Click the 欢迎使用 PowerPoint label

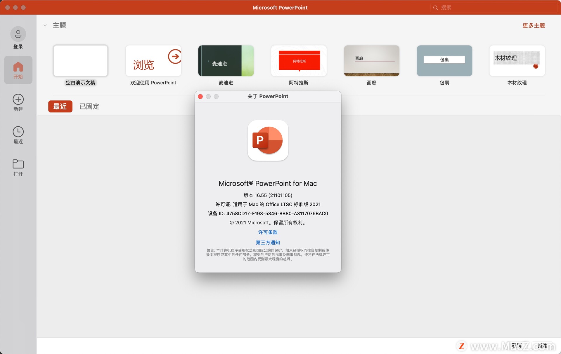(x=153, y=83)
